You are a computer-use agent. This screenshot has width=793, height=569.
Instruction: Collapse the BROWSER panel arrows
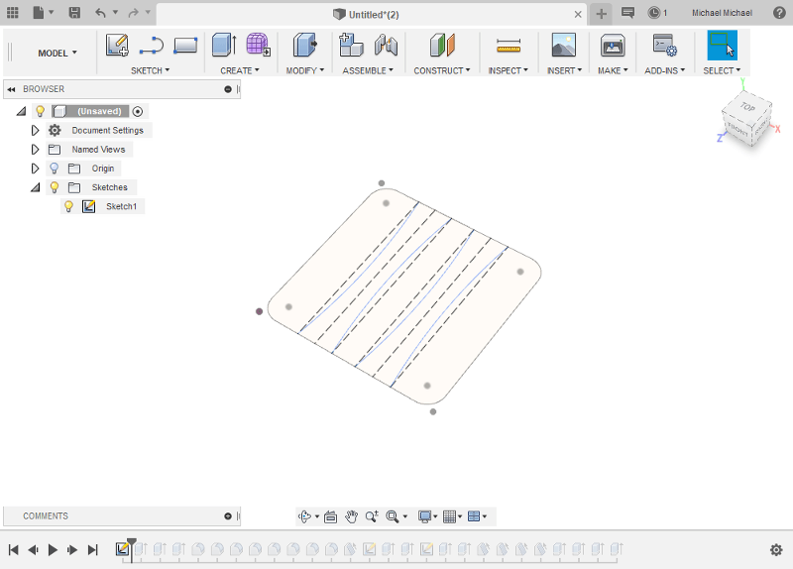[x=11, y=89]
